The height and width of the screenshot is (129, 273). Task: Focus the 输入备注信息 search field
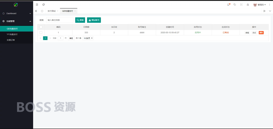coord(59,20)
